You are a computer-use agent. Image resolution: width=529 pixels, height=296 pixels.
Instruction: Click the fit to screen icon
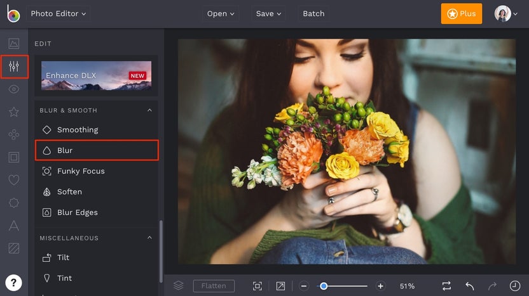pyautogui.click(x=258, y=286)
